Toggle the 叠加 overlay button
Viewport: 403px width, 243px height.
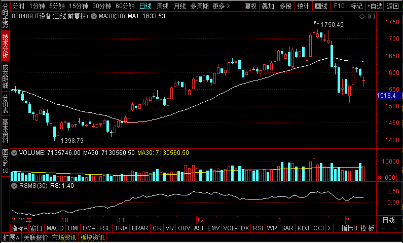268,6
